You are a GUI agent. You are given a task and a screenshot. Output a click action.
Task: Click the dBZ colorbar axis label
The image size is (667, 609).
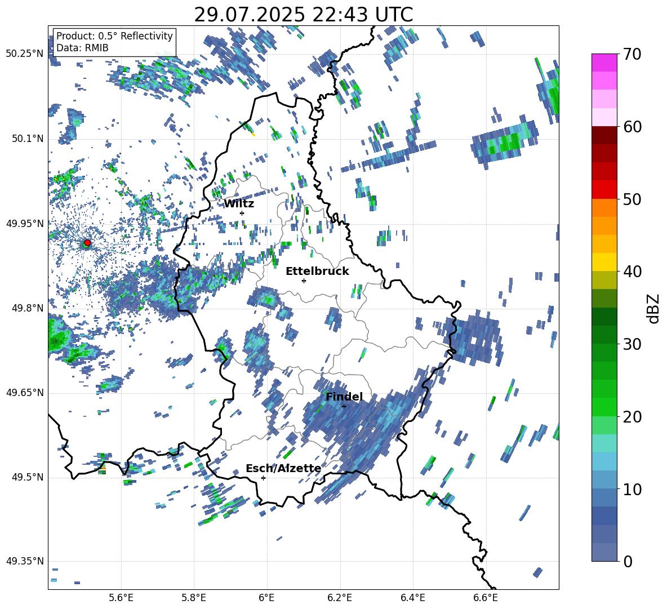(654, 308)
